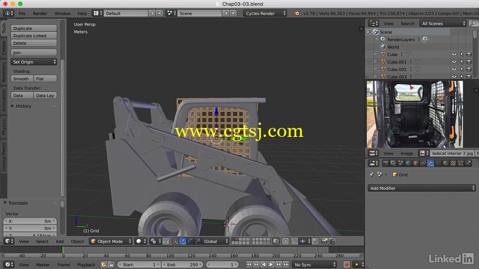Select the scale manipulator icon
This screenshot has height=269, width=479.
click(x=198, y=242)
